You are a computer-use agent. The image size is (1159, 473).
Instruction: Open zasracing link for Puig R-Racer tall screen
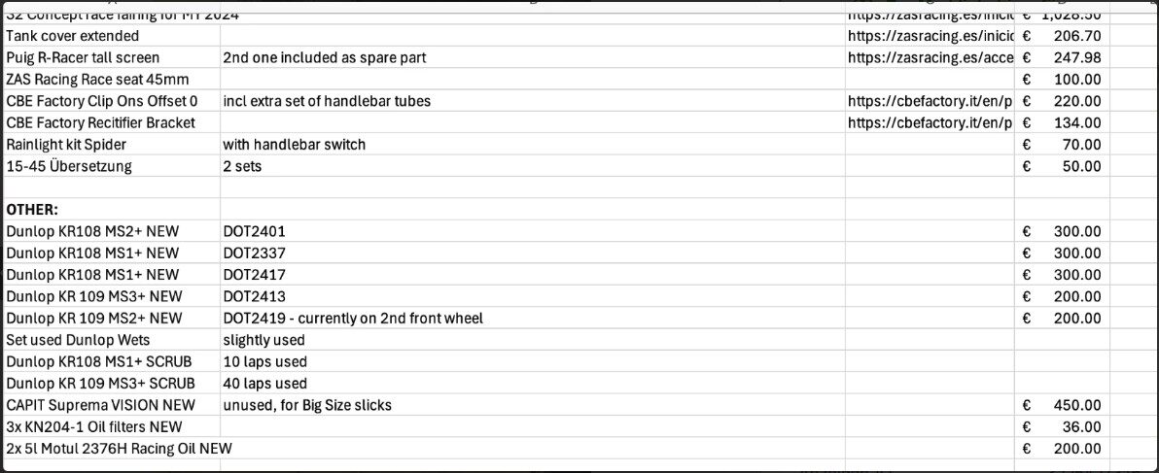[x=929, y=57]
